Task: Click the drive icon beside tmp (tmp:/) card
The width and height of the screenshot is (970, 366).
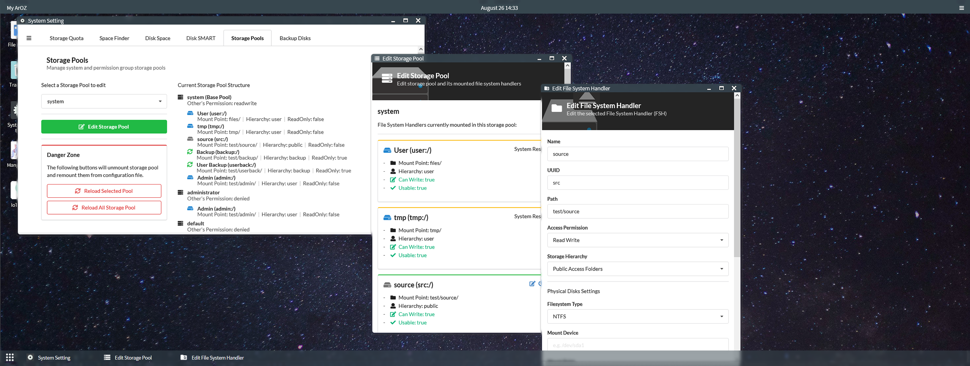Action: (x=387, y=217)
